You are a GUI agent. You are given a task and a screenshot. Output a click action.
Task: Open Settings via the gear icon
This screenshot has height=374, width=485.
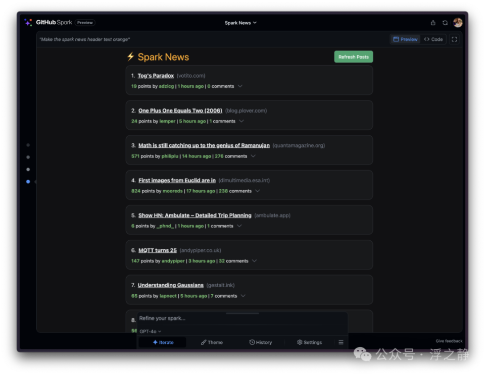(309, 342)
